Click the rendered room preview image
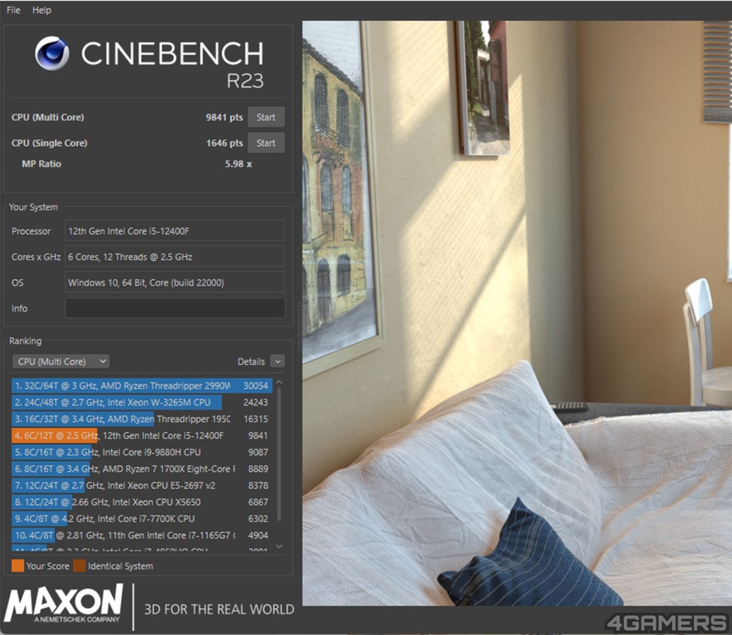Screen dimensions: 732x635 click(517, 313)
